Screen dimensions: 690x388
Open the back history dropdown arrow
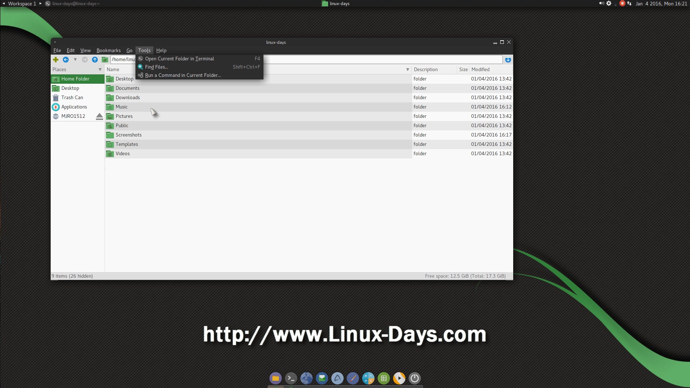(x=75, y=60)
